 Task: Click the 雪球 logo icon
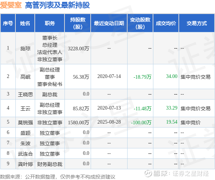point(148,173)
